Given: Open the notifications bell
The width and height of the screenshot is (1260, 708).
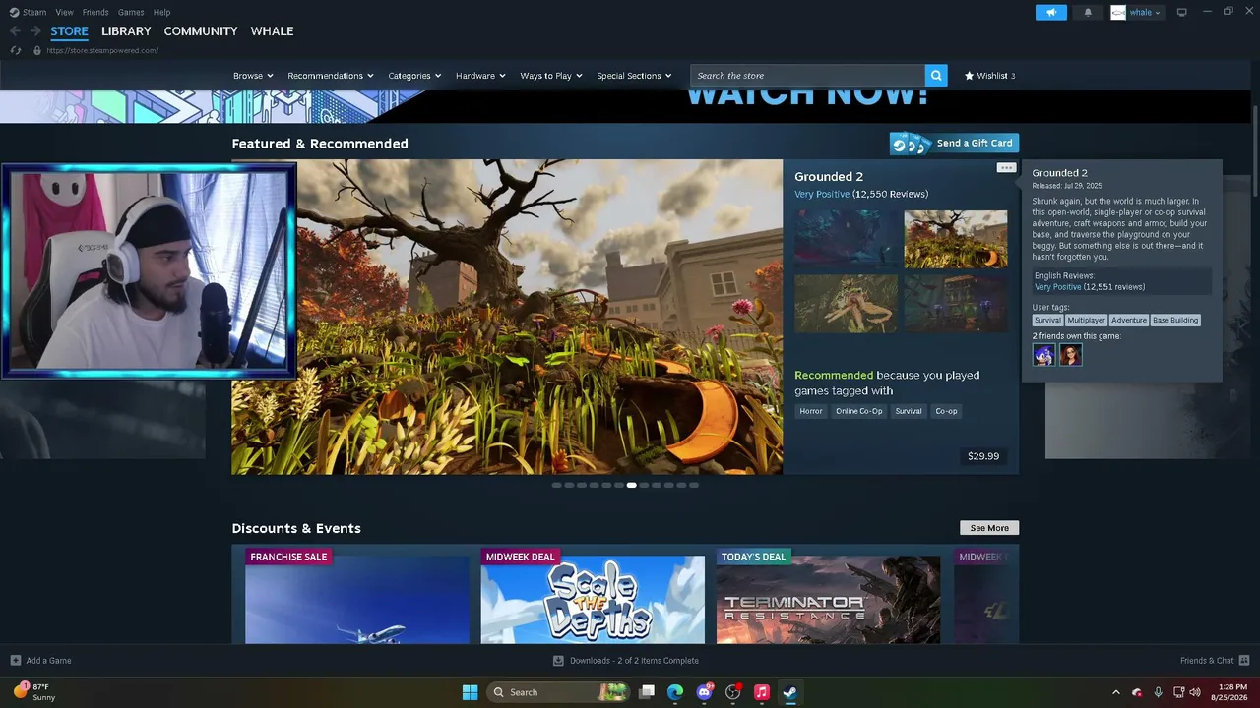Looking at the screenshot, I should click(1088, 12).
